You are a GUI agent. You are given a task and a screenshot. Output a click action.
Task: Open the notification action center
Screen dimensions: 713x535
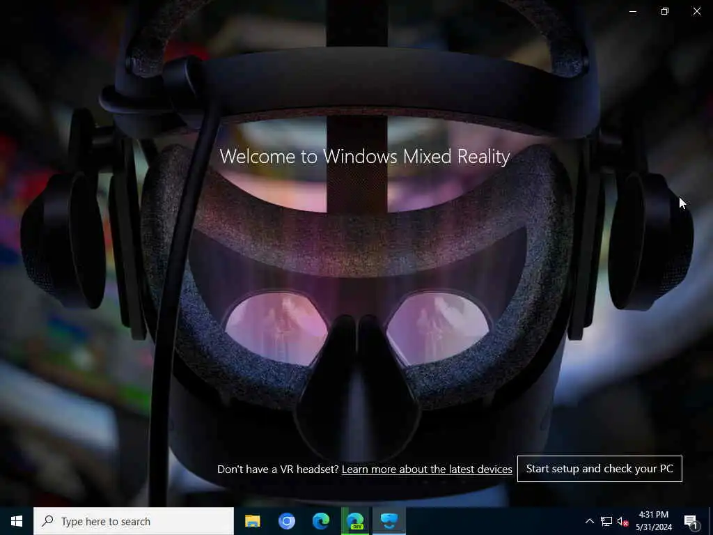pos(691,521)
